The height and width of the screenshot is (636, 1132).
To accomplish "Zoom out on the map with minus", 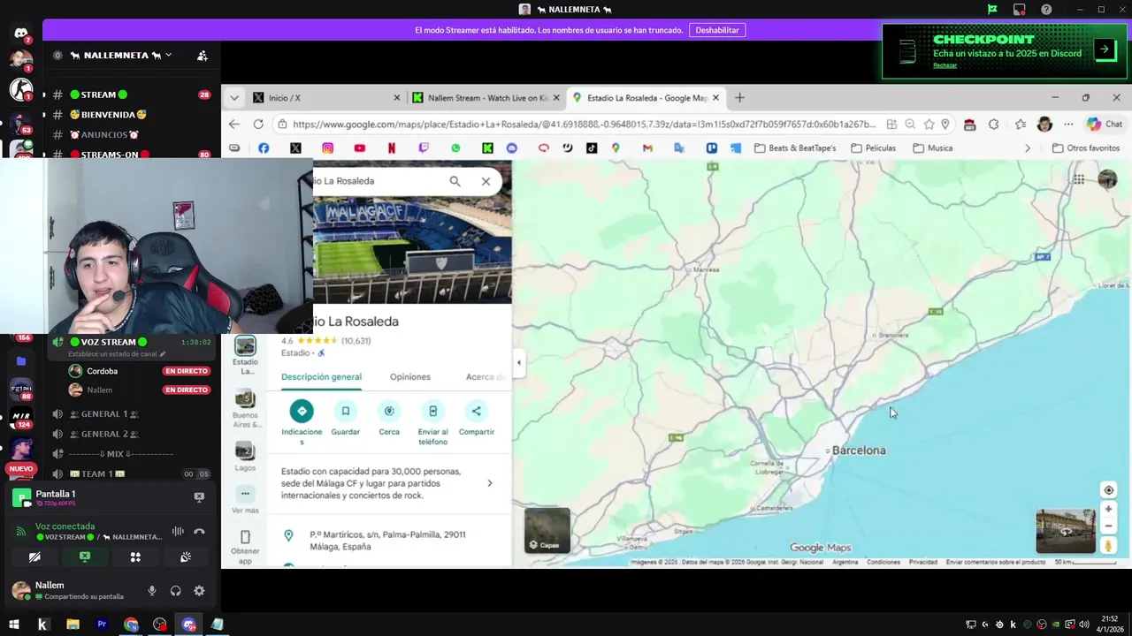I will coord(1108,526).
